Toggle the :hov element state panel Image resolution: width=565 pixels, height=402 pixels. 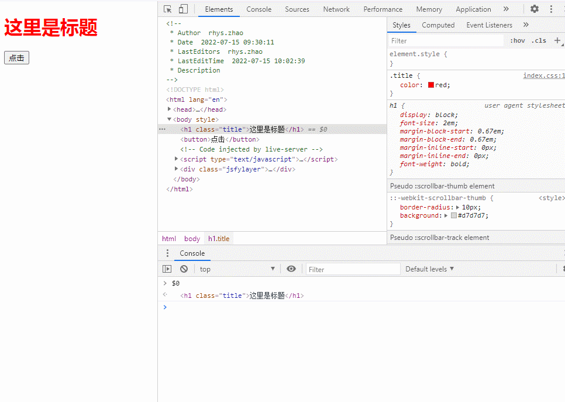(518, 41)
